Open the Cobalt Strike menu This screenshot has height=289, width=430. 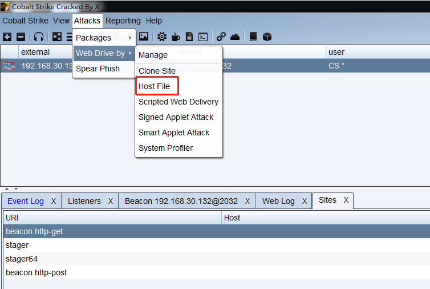[x=25, y=21]
